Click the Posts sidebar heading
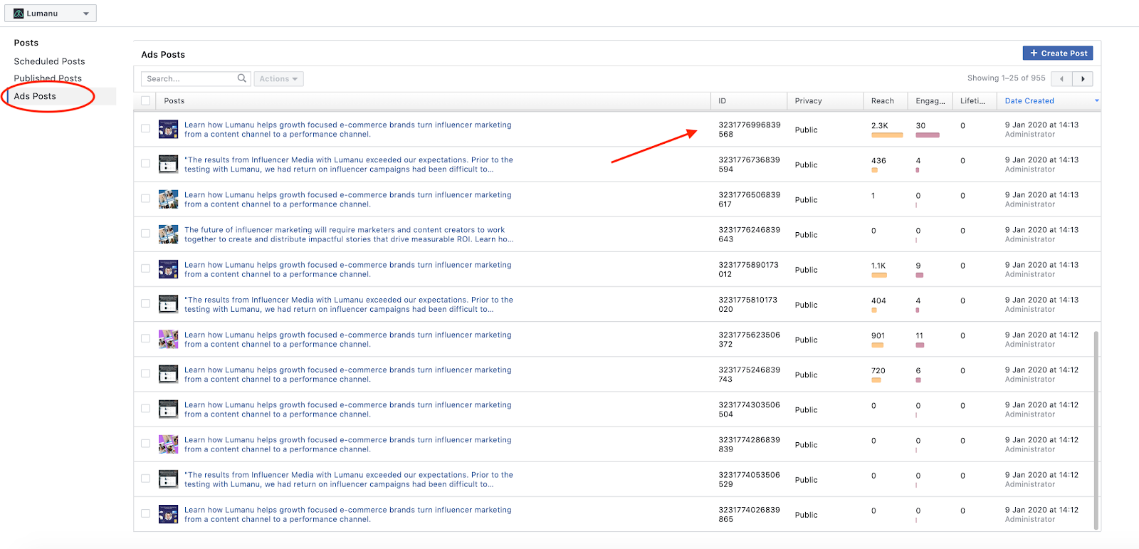The width and height of the screenshot is (1139, 549). [26, 43]
